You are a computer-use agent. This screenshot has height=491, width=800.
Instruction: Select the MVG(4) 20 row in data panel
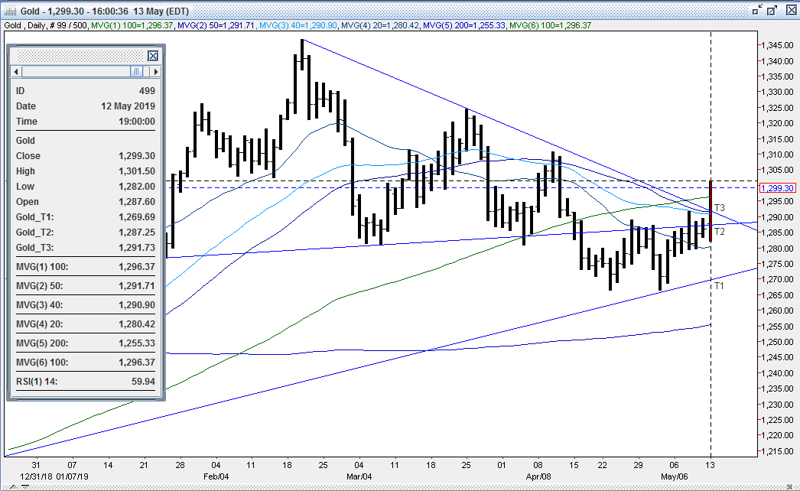(85, 324)
